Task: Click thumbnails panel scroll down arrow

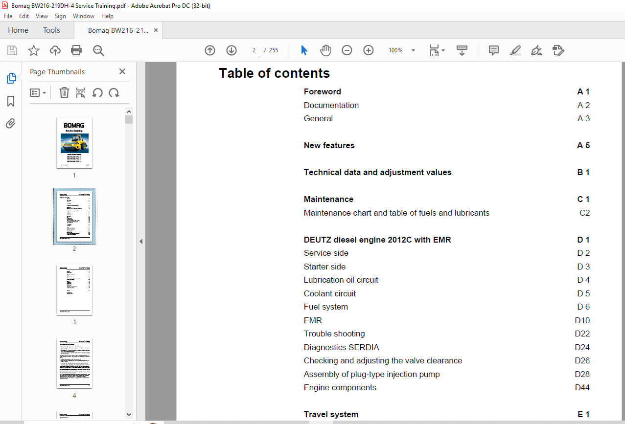Action: pos(129,414)
